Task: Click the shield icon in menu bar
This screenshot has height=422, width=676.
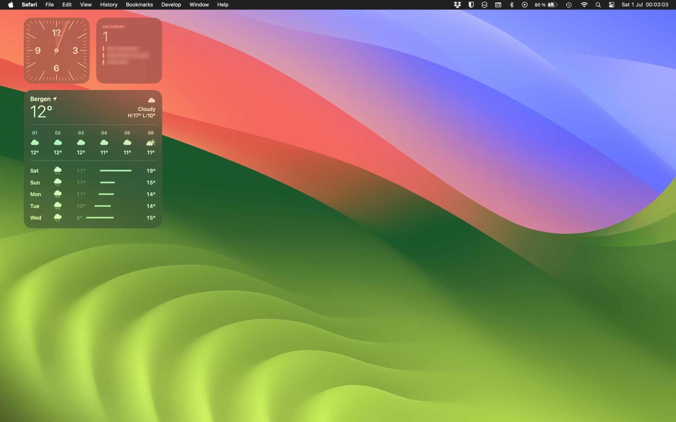Action: [471, 5]
